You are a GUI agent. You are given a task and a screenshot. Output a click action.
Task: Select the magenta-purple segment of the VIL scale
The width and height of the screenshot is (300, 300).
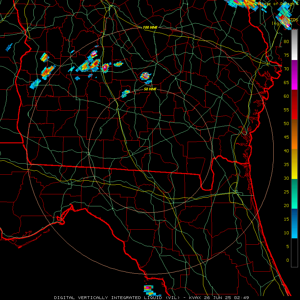[294, 75]
